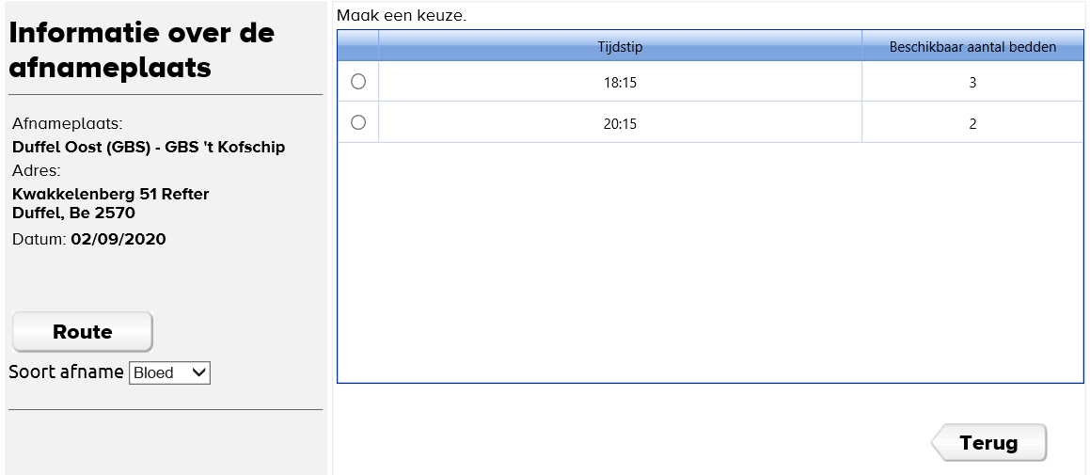Click the 18:15 time cell
This screenshot has width=1090, height=475.
click(620, 83)
